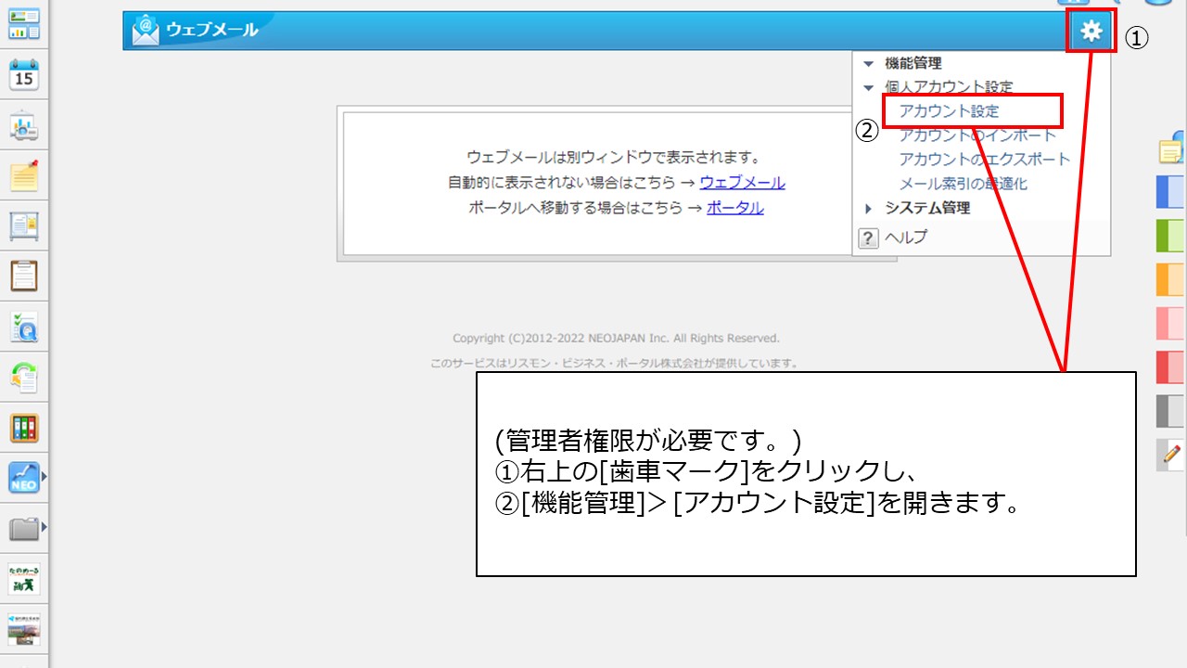Viewport: 1187px width, 668px height.
Task: Open the document with green arrows icon
Action: click(x=24, y=377)
